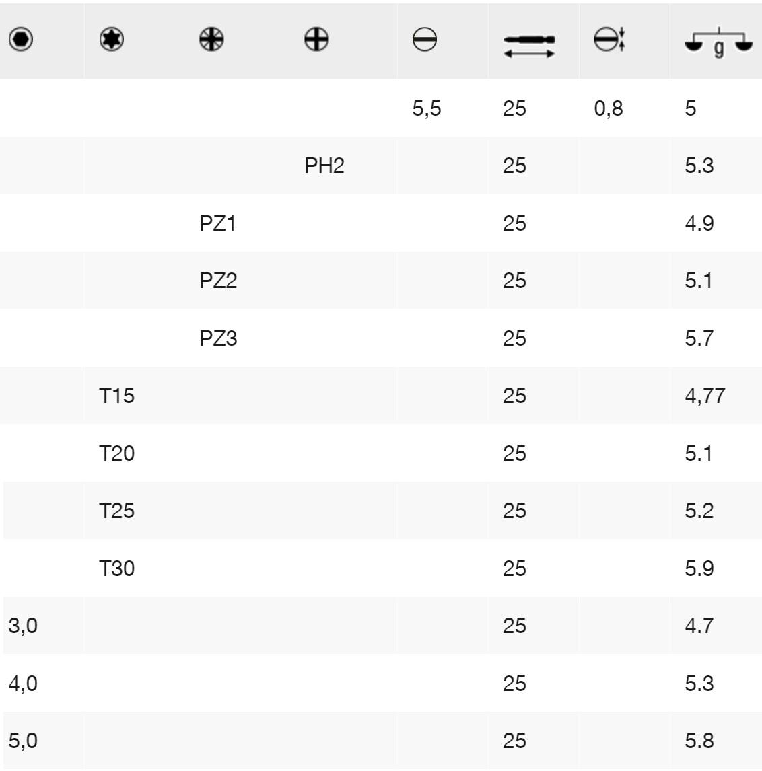Click the T25 table entry
The width and height of the screenshot is (762, 771).
pos(116,511)
